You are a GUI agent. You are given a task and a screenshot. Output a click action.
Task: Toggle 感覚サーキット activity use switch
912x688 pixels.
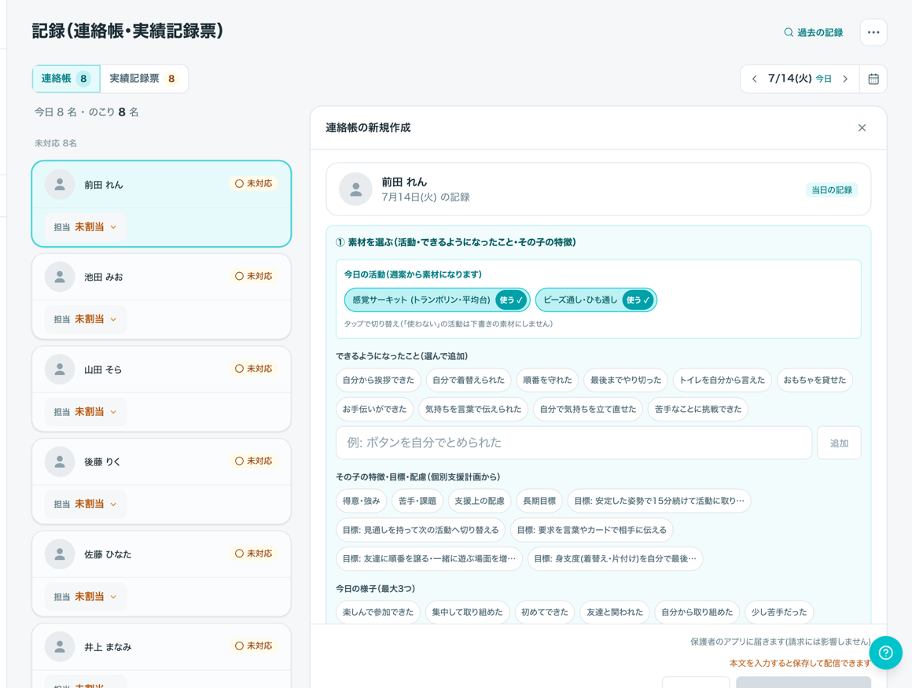tap(511, 300)
